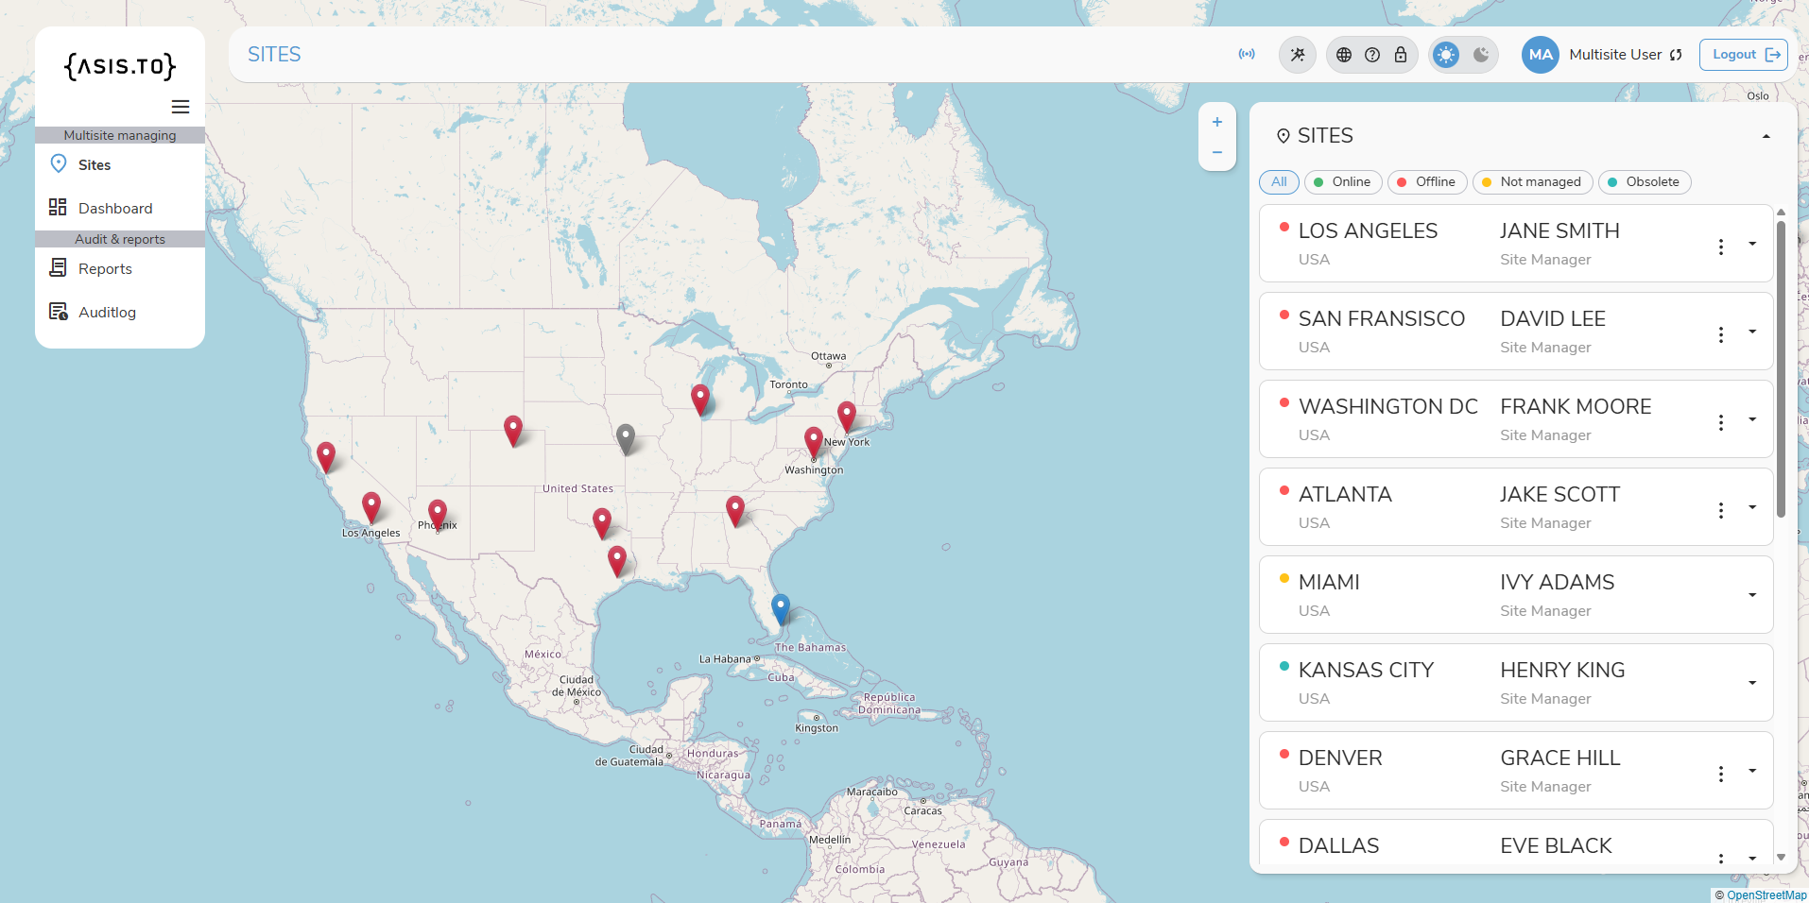Zoom out the map with minus
Screen dimensions: 1809x903
[1217, 152]
